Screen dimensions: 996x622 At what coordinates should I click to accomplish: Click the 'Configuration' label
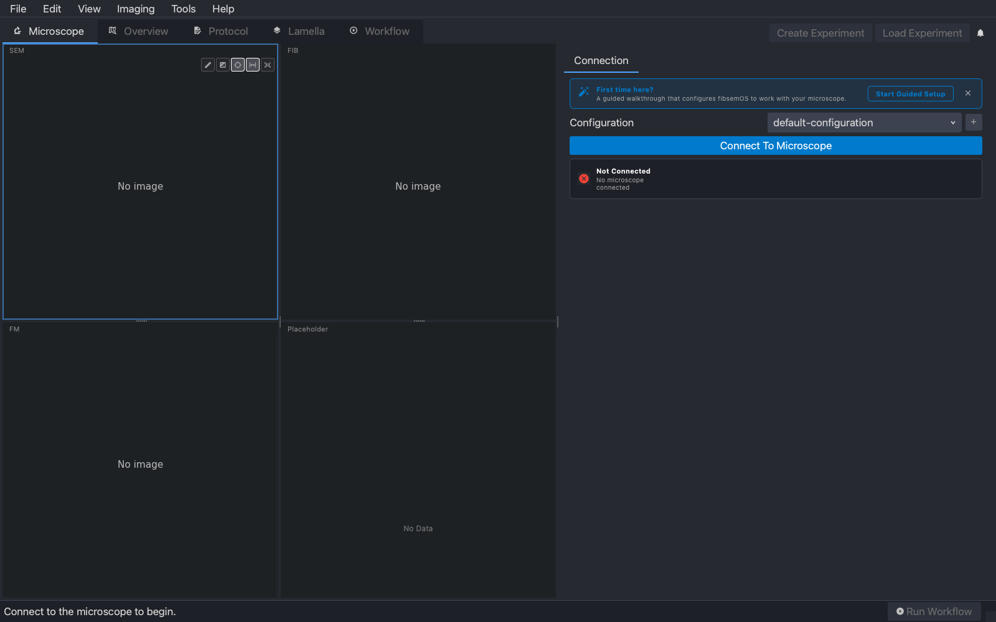click(601, 123)
